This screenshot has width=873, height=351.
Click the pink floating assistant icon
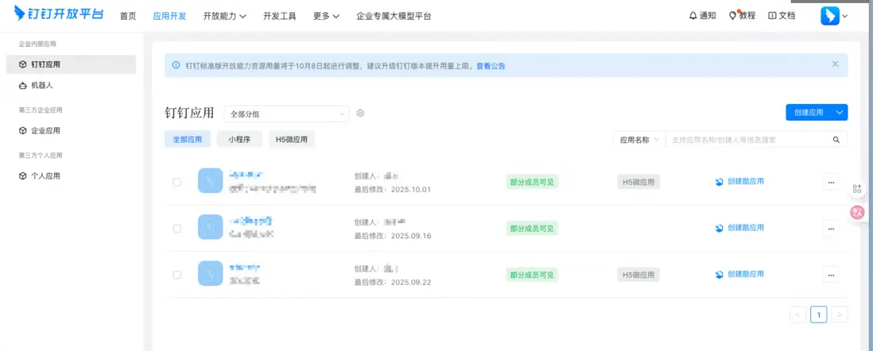(x=857, y=211)
